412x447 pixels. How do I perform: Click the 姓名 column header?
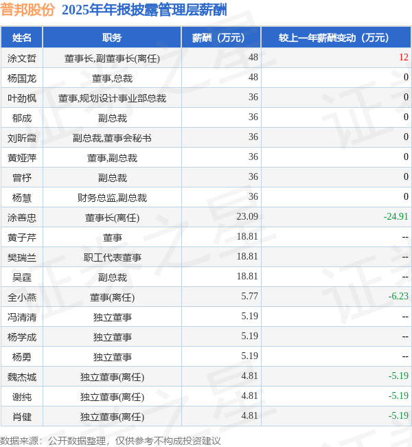click(22, 37)
